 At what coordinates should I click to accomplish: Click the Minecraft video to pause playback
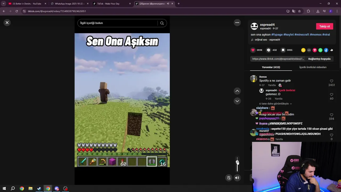122,100
